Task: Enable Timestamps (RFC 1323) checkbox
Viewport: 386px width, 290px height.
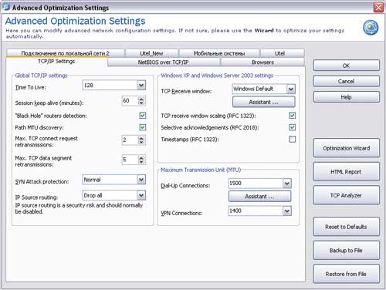Action: [293, 140]
